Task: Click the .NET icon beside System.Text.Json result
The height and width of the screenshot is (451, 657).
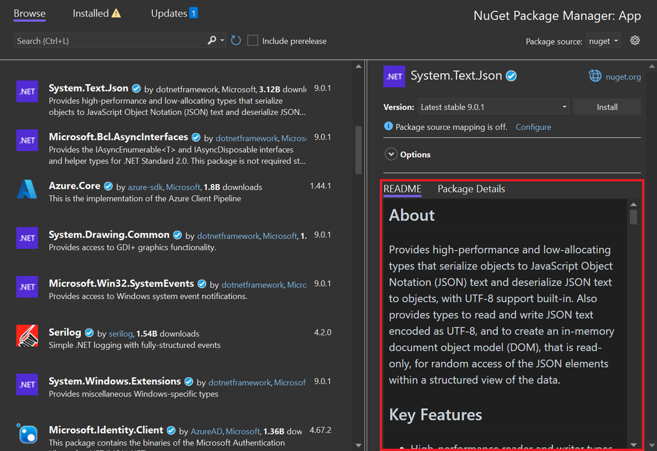Action: click(x=27, y=92)
